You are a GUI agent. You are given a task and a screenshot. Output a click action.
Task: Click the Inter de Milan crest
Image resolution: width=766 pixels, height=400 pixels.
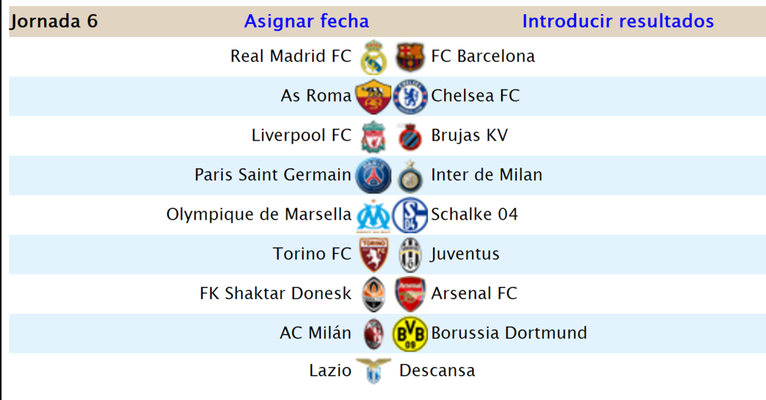410,176
